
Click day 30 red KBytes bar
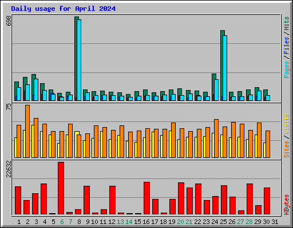(x=267, y=201)
